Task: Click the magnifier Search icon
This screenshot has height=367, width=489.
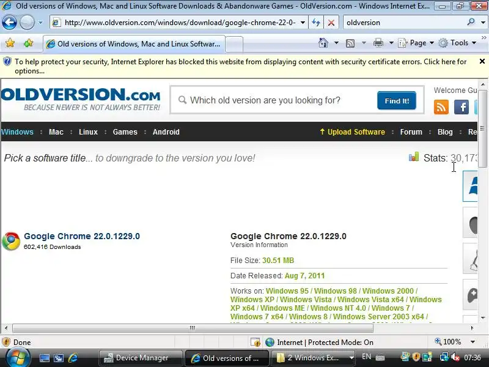Action: 471,22
